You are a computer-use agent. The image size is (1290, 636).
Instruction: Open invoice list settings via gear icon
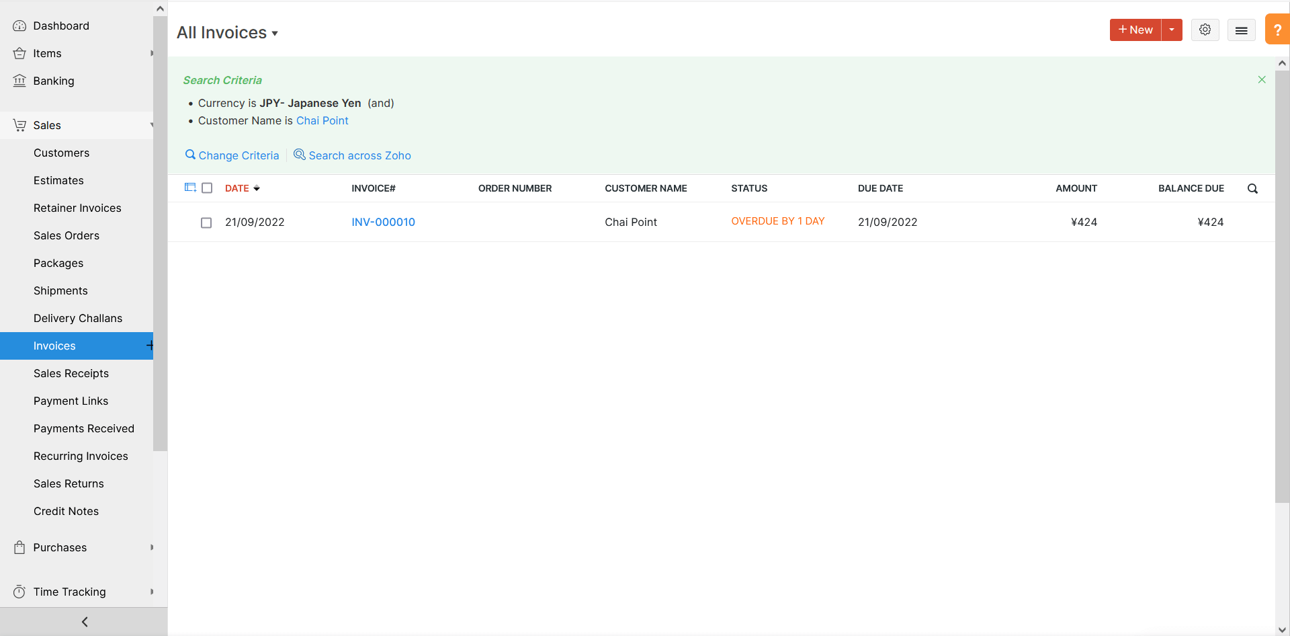coord(1204,30)
